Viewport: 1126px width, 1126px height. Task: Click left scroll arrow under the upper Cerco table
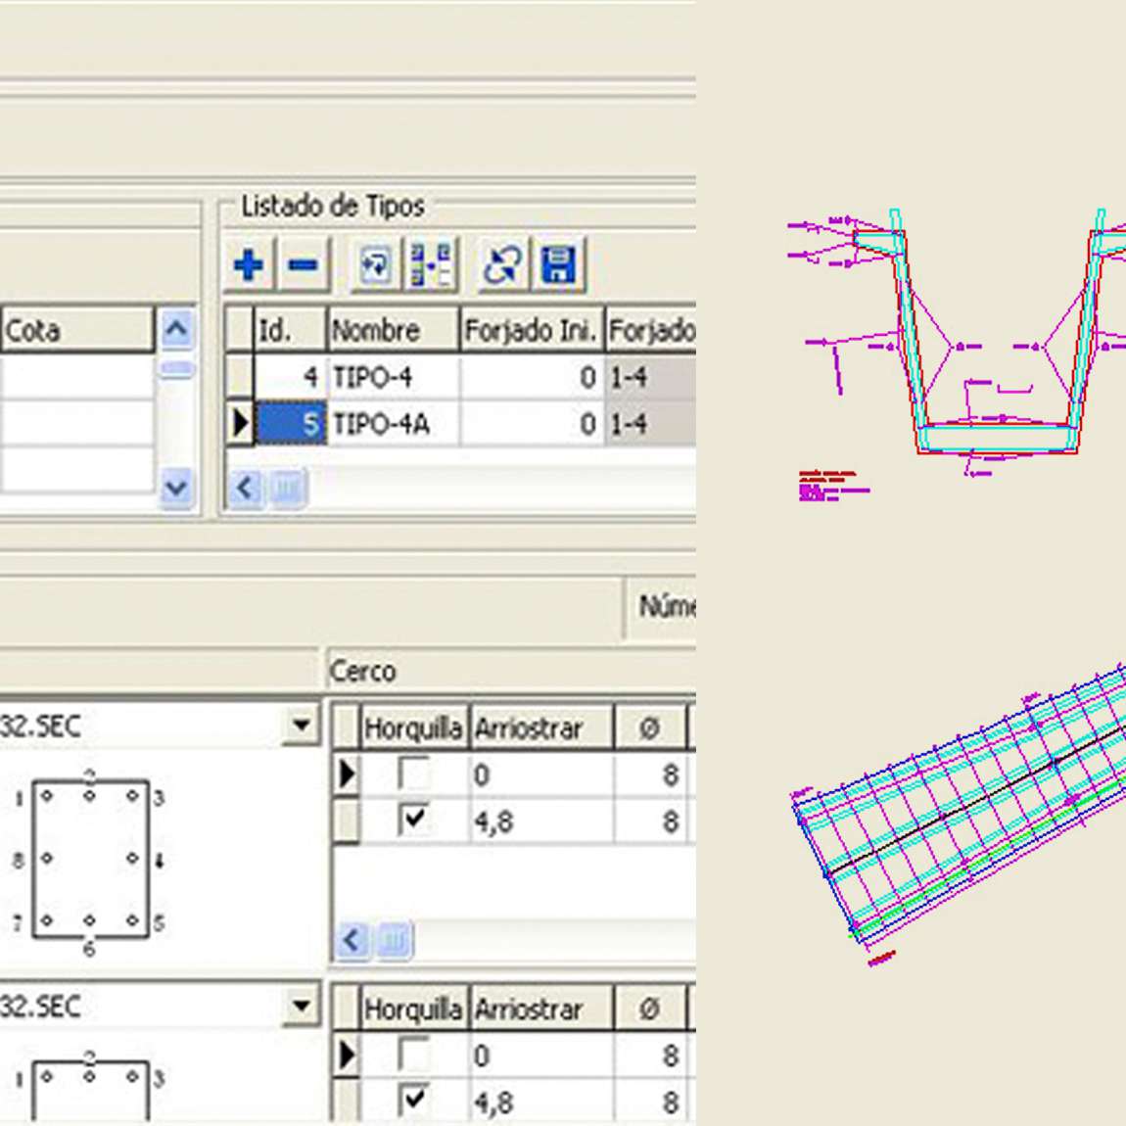352,939
